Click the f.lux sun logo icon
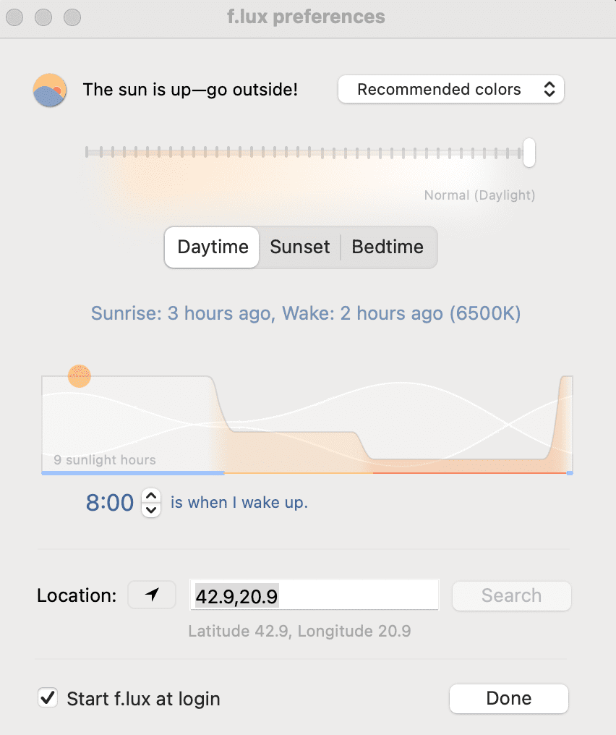 click(x=50, y=90)
